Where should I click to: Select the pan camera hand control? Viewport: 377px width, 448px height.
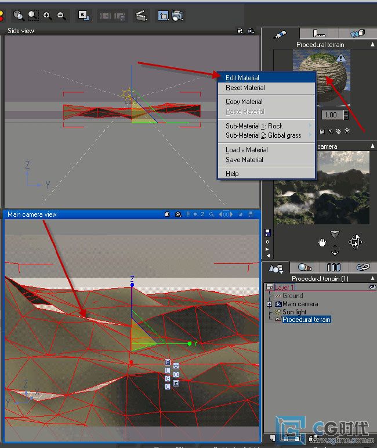(322, 243)
